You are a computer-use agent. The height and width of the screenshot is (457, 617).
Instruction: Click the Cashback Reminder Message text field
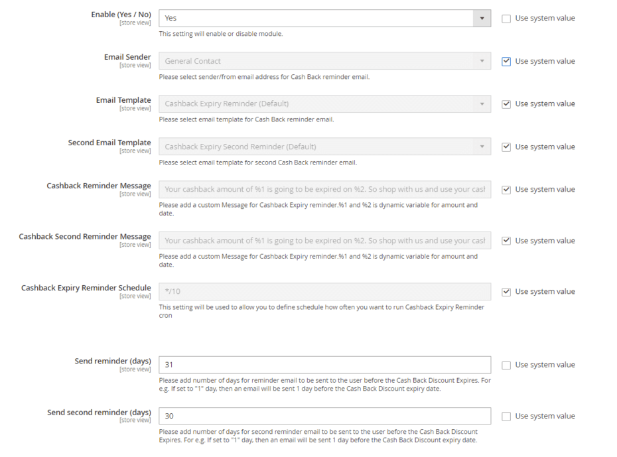pyautogui.click(x=324, y=190)
